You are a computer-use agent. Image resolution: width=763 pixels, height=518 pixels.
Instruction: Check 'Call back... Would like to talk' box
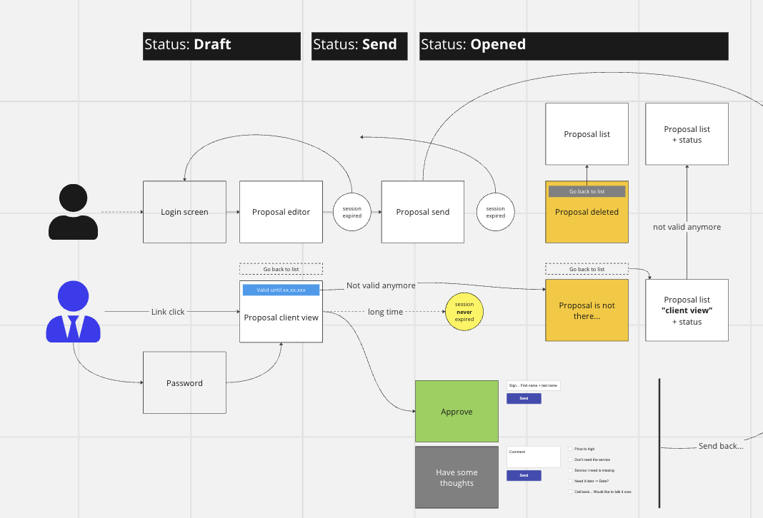pyautogui.click(x=569, y=492)
